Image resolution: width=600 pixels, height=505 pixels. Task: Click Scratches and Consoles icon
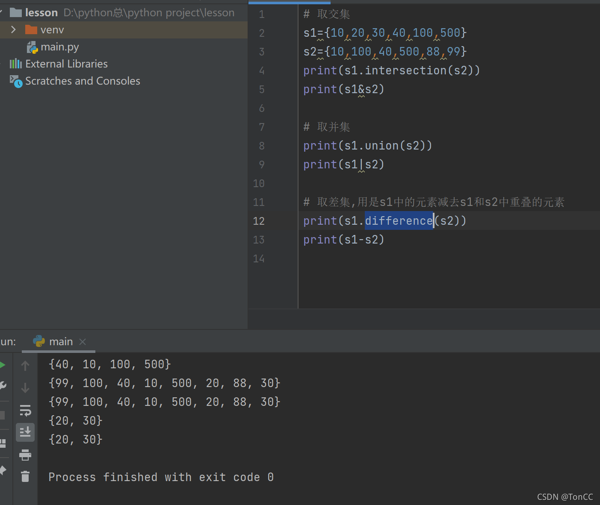click(16, 81)
